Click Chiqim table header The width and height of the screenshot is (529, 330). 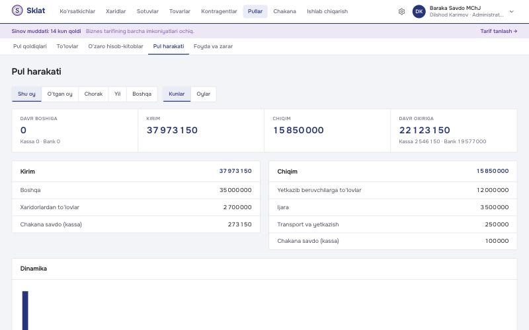(x=393, y=172)
